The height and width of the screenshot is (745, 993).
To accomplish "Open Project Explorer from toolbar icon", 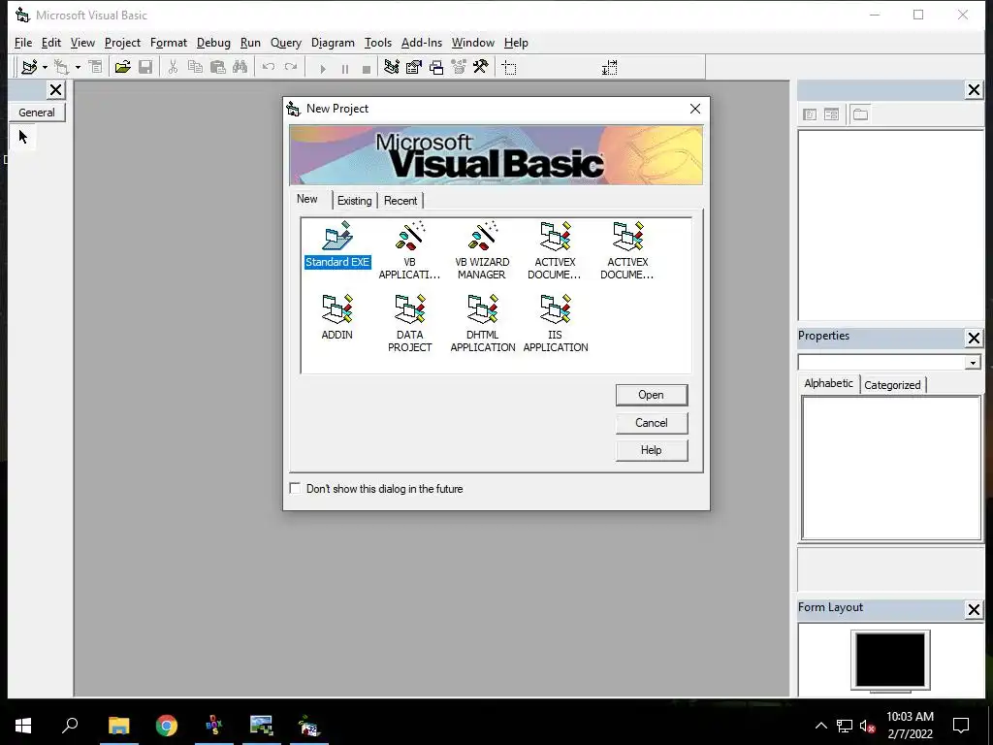I will [x=392, y=67].
